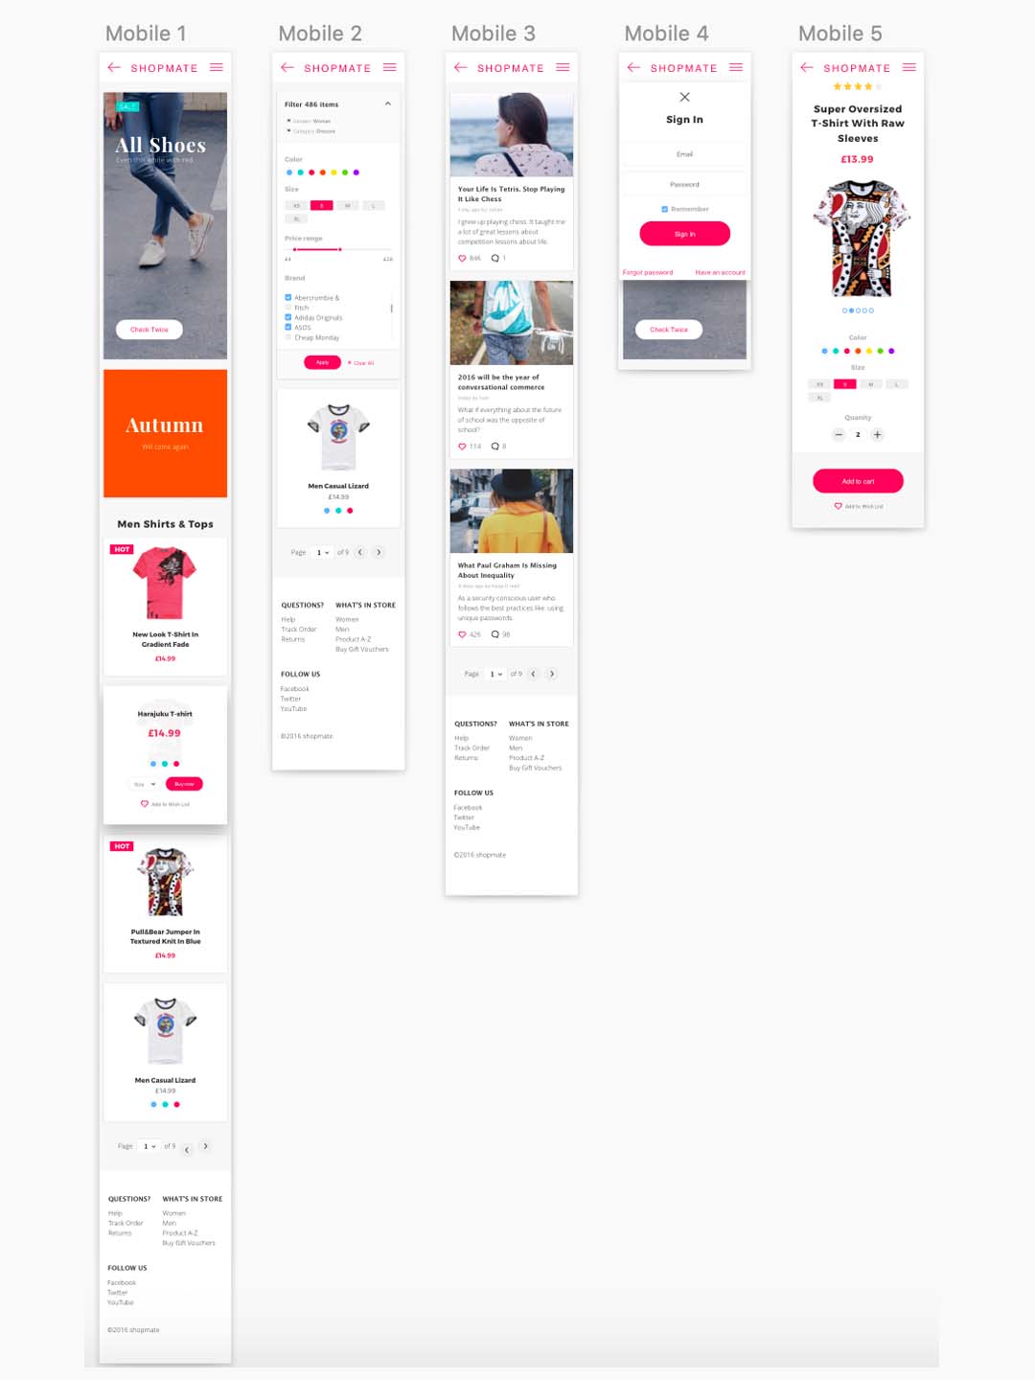This screenshot has width=1035, height=1380.
Task: Select size S in the Mobile 2 filter
Action: [322, 205]
